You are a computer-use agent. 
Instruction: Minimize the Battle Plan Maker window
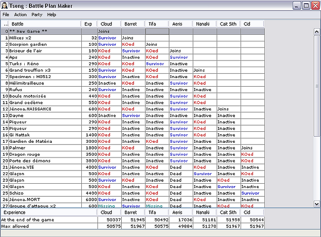click(296, 6)
